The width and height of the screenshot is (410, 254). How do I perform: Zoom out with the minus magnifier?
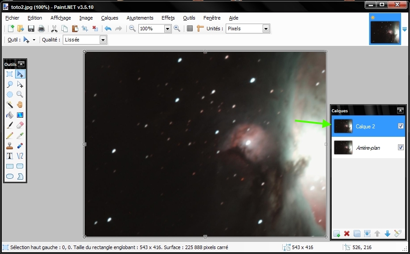pyautogui.click(x=132, y=29)
